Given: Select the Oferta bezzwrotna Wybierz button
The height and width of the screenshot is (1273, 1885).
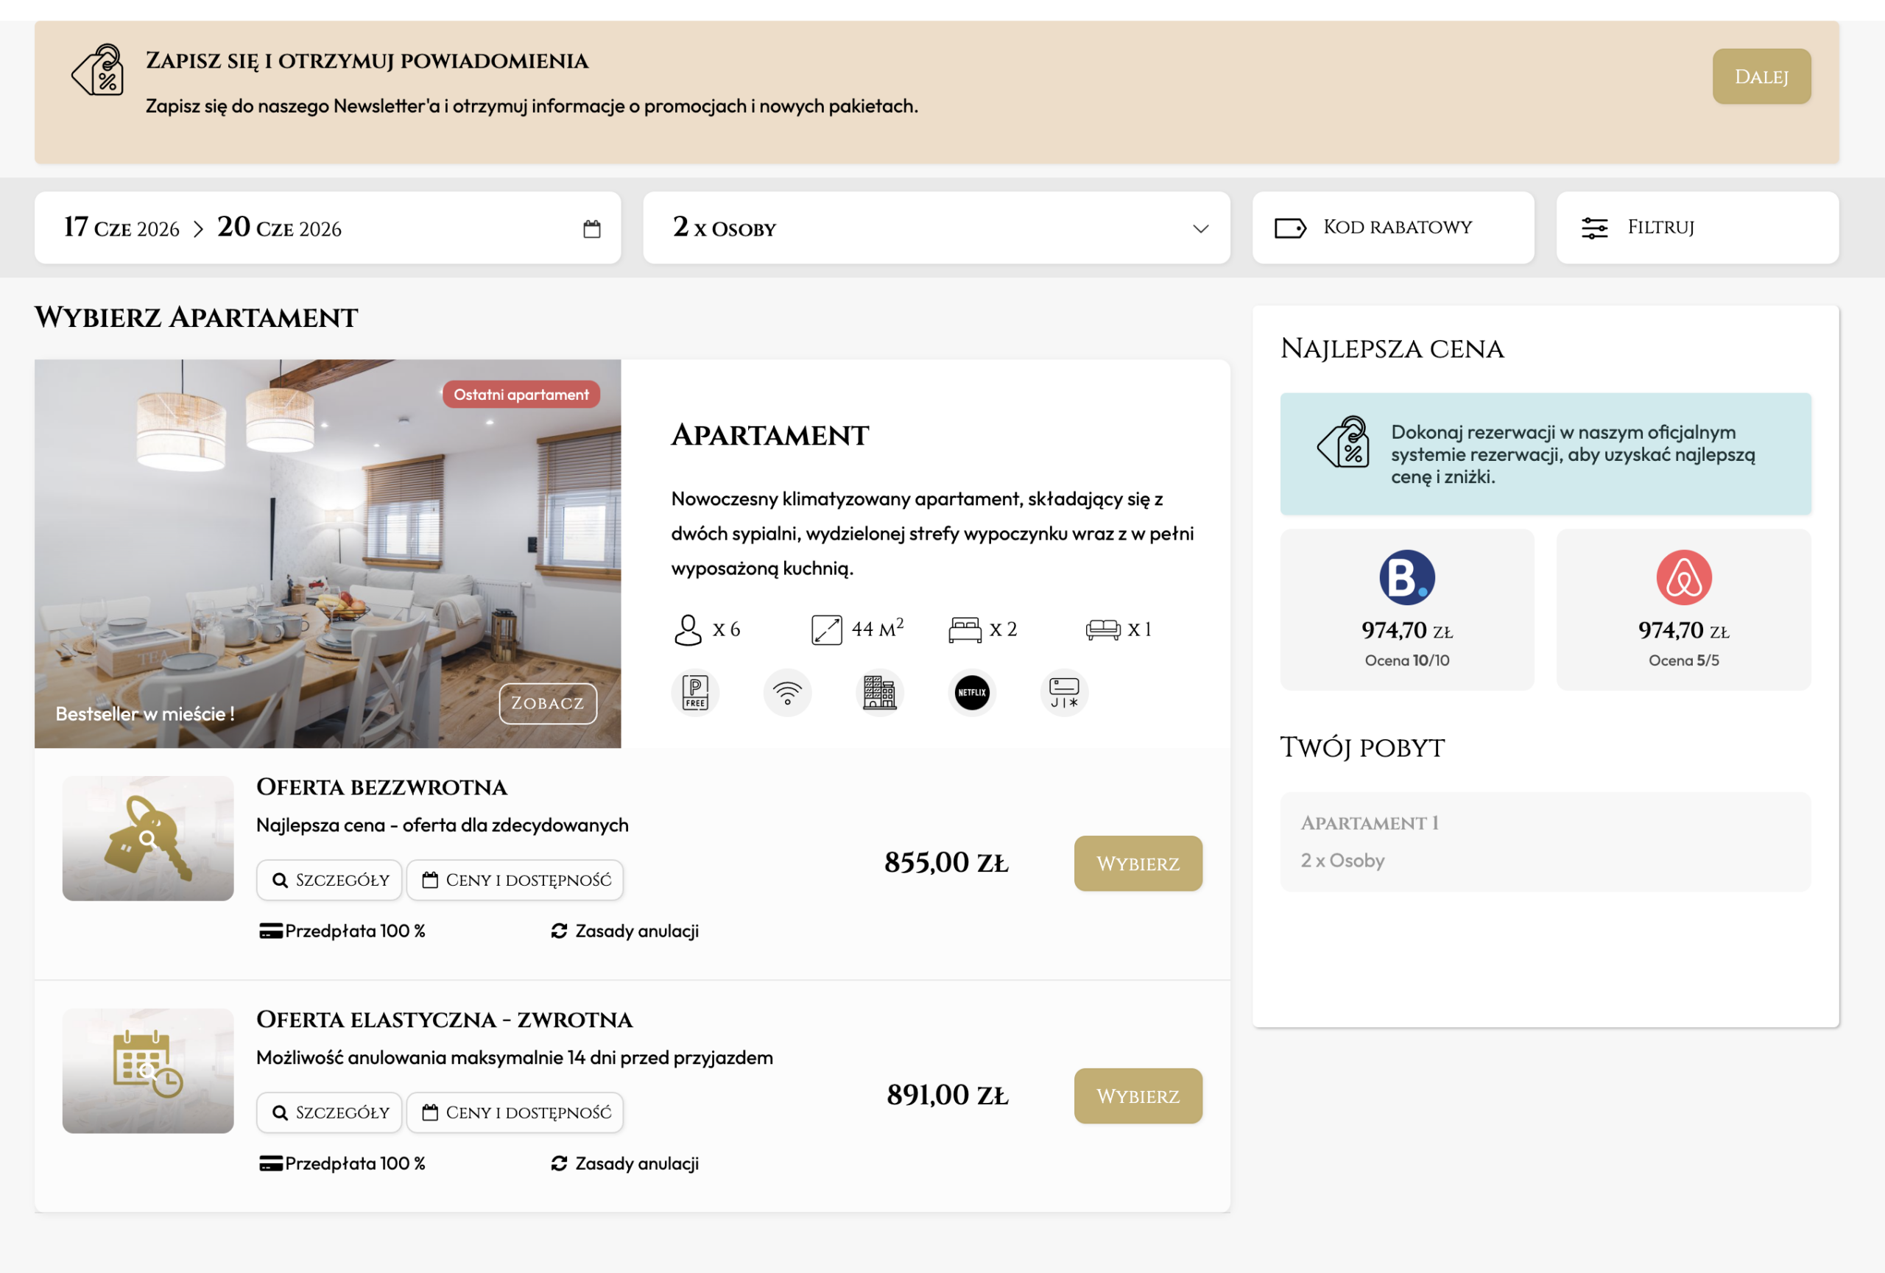Looking at the screenshot, I should tap(1137, 864).
